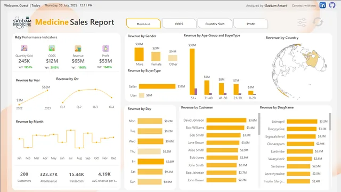Select the Thu revenue bar

[x=149, y=151]
